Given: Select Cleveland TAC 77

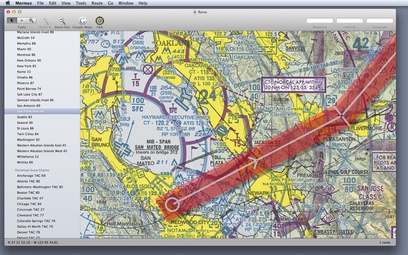Looking at the screenshot, I should tap(30, 215).
